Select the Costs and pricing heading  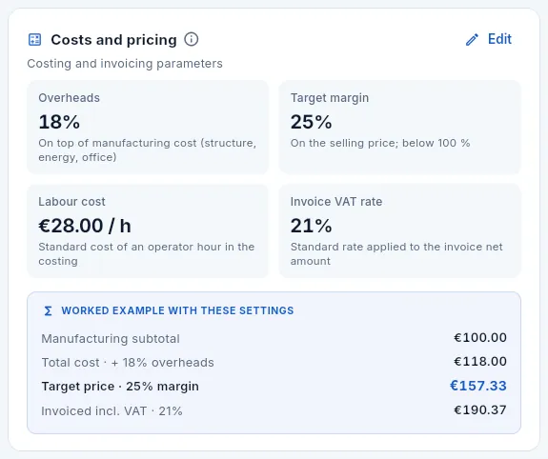point(113,40)
